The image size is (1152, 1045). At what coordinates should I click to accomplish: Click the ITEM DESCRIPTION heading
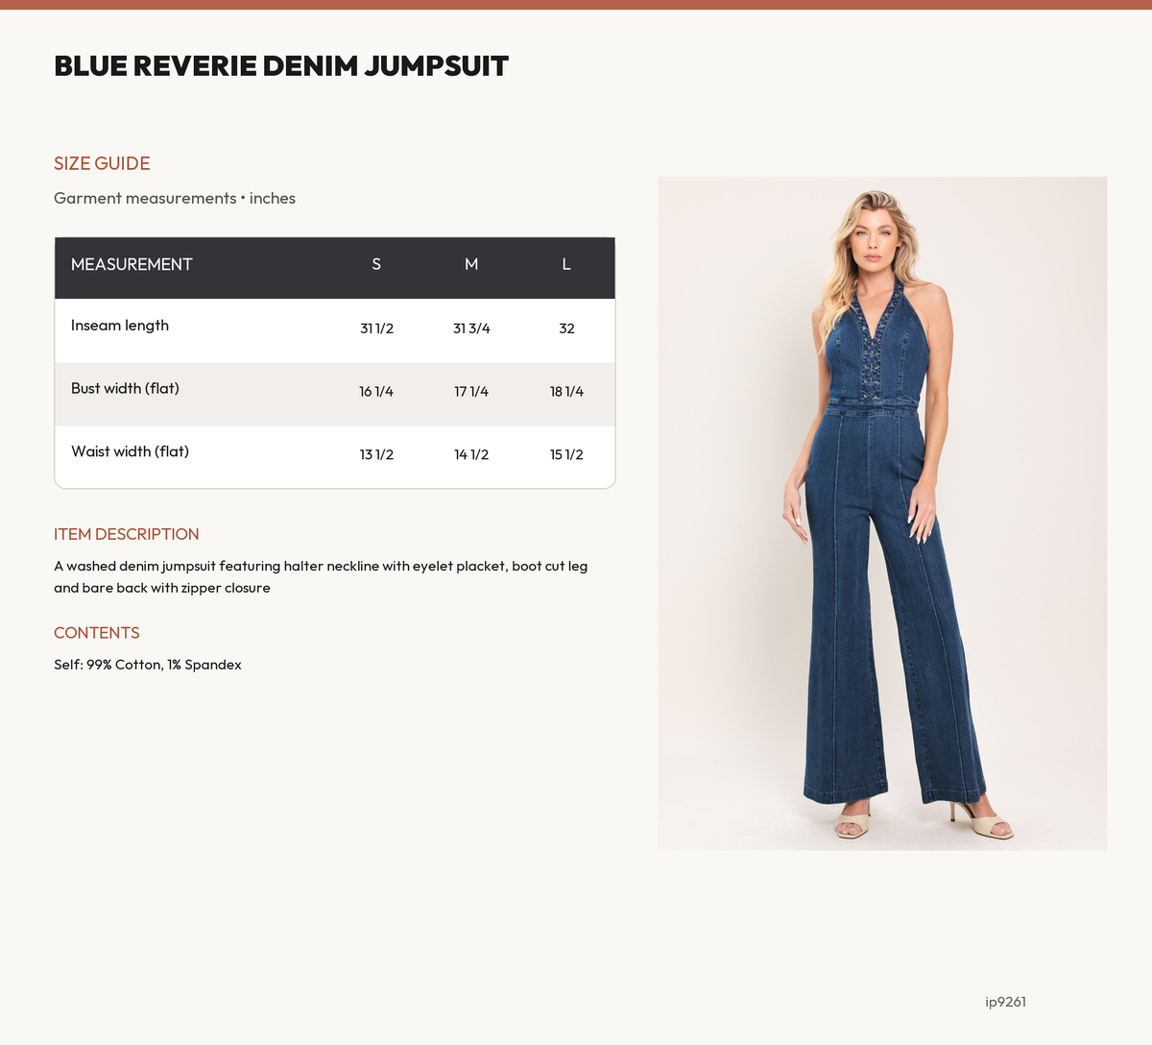pos(127,534)
